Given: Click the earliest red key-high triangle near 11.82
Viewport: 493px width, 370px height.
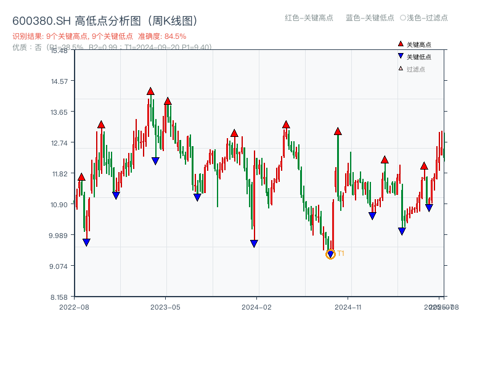Looking at the screenshot, I should (x=81, y=177).
